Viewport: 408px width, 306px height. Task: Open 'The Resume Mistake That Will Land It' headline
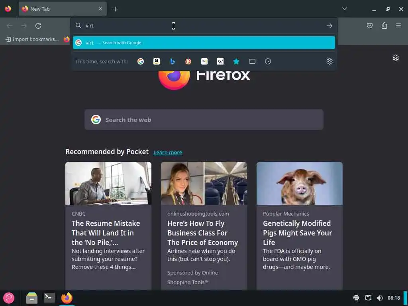(x=106, y=233)
